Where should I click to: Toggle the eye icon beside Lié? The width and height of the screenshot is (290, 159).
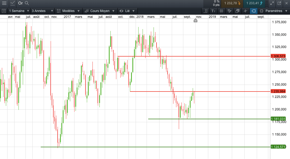click(121, 11)
